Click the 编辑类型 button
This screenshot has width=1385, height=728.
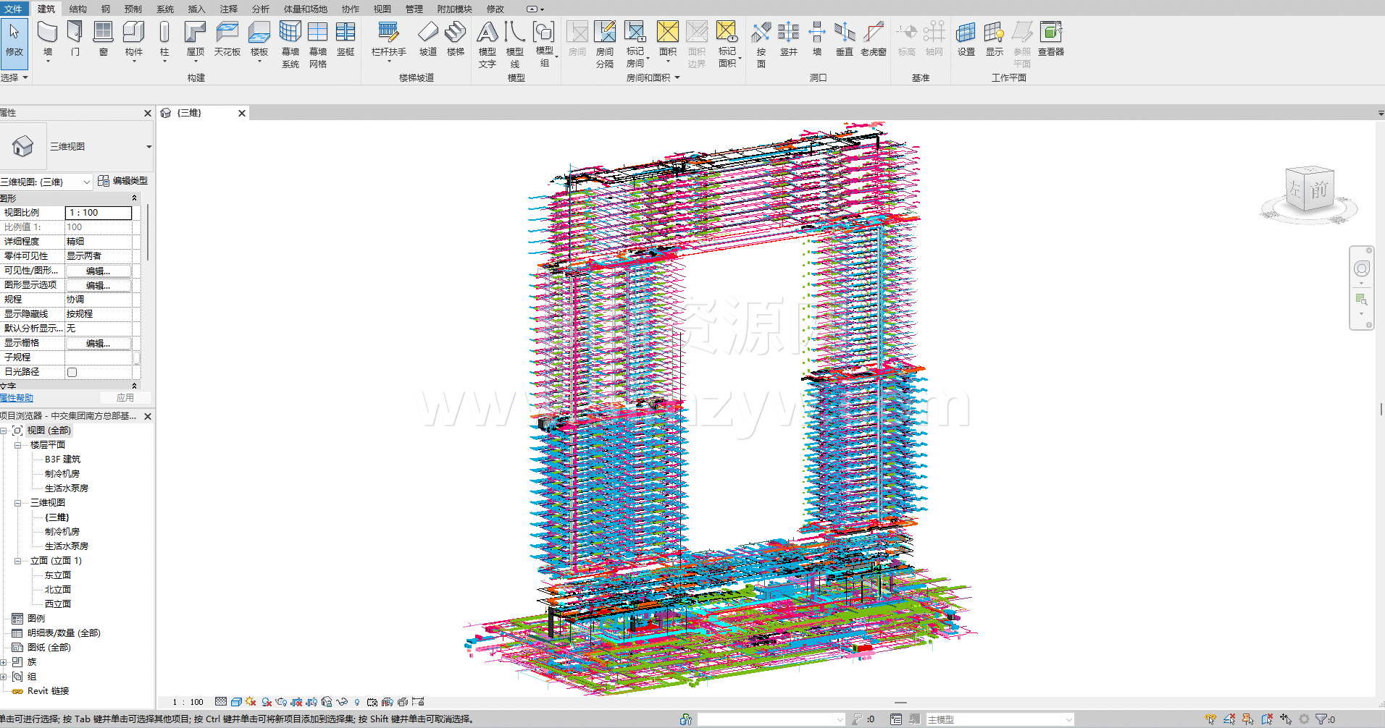[123, 181]
